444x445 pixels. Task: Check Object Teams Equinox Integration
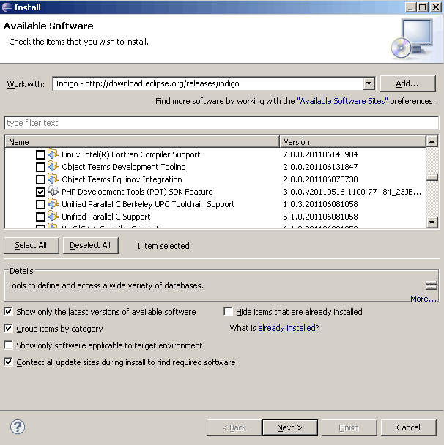tap(40, 179)
